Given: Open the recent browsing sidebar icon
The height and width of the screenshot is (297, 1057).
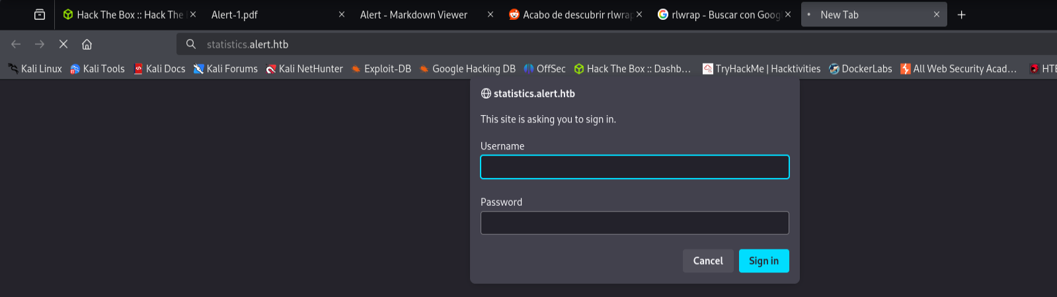Looking at the screenshot, I should 40,15.
